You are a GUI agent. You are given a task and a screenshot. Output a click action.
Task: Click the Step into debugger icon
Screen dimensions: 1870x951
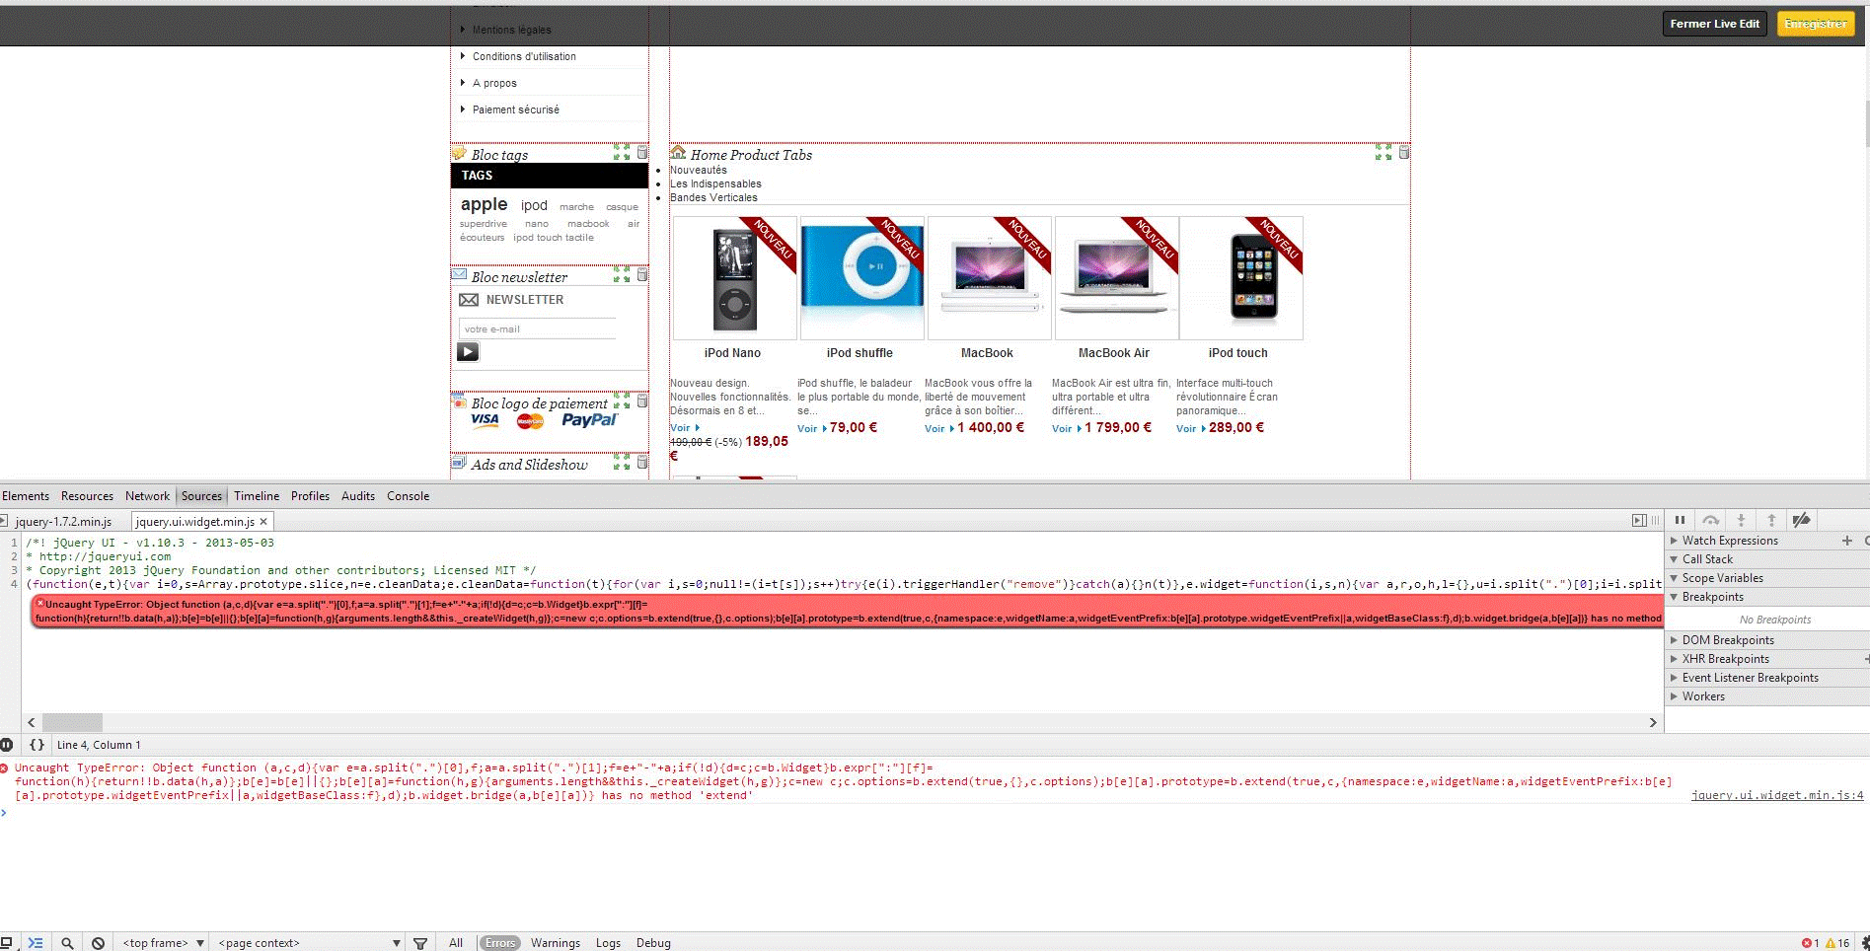coord(1741,520)
